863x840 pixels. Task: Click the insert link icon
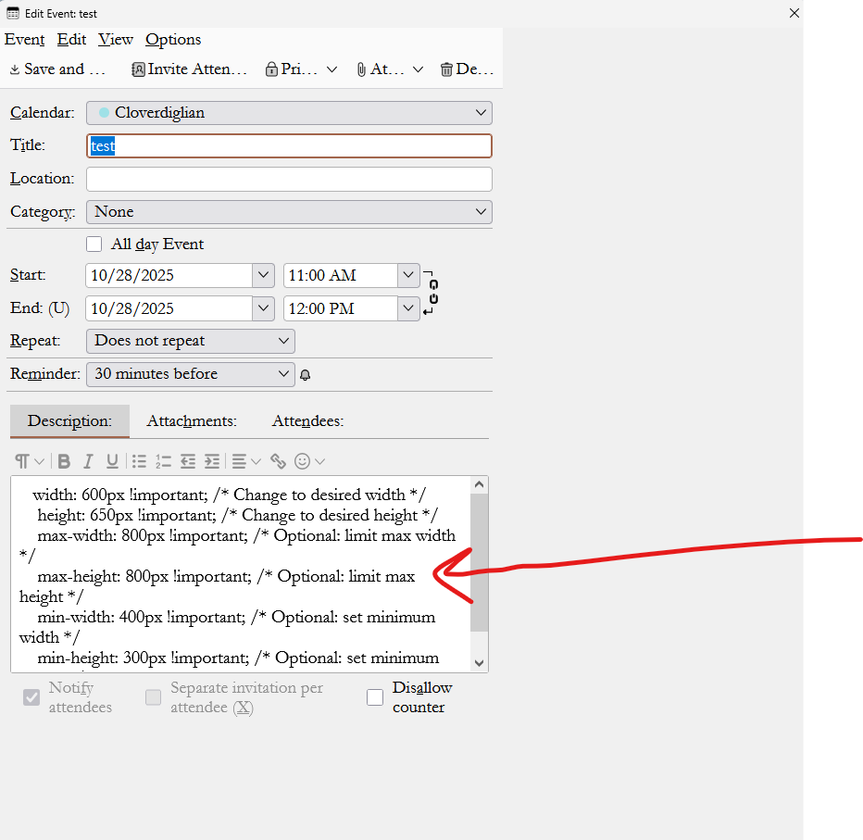tap(278, 461)
